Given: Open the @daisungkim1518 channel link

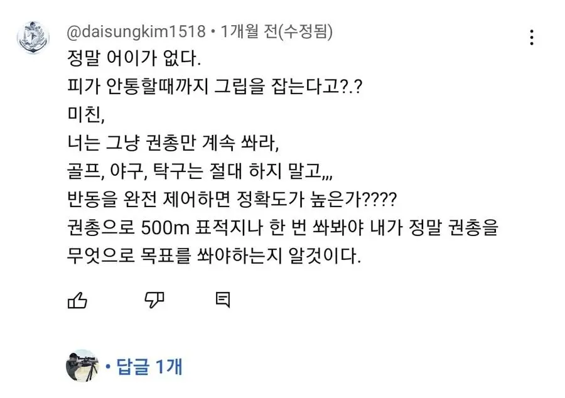Looking at the screenshot, I should (x=136, y=31).
